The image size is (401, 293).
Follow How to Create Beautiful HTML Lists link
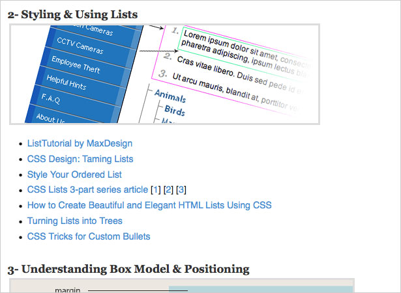pyautogui.click(x=149, y=205)
